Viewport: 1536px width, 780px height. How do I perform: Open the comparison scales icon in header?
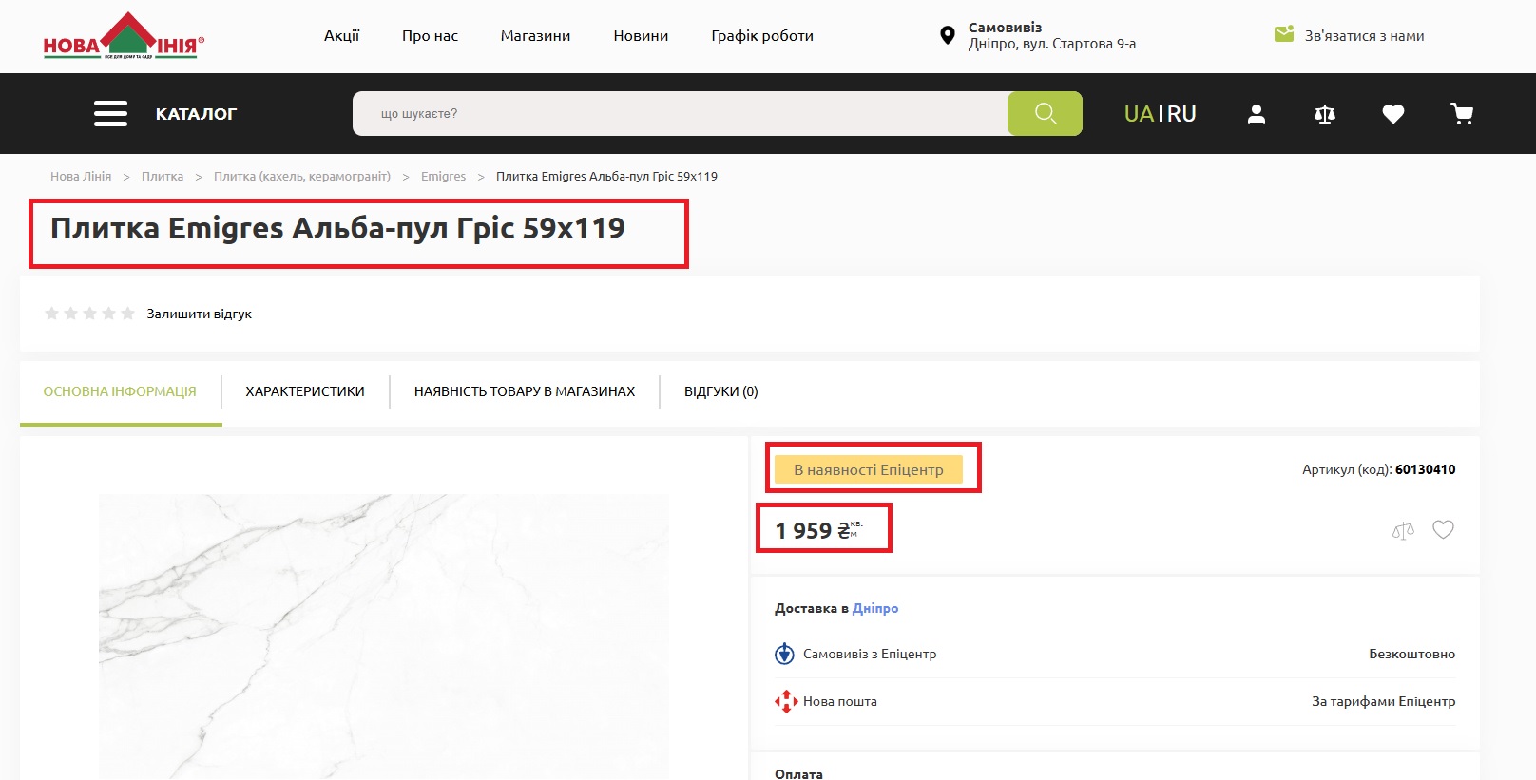coord(1325,114)
